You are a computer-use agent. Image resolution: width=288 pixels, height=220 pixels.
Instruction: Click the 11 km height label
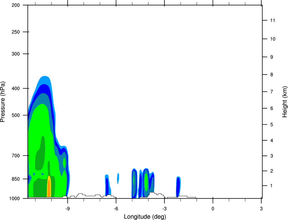coord(272,20)
